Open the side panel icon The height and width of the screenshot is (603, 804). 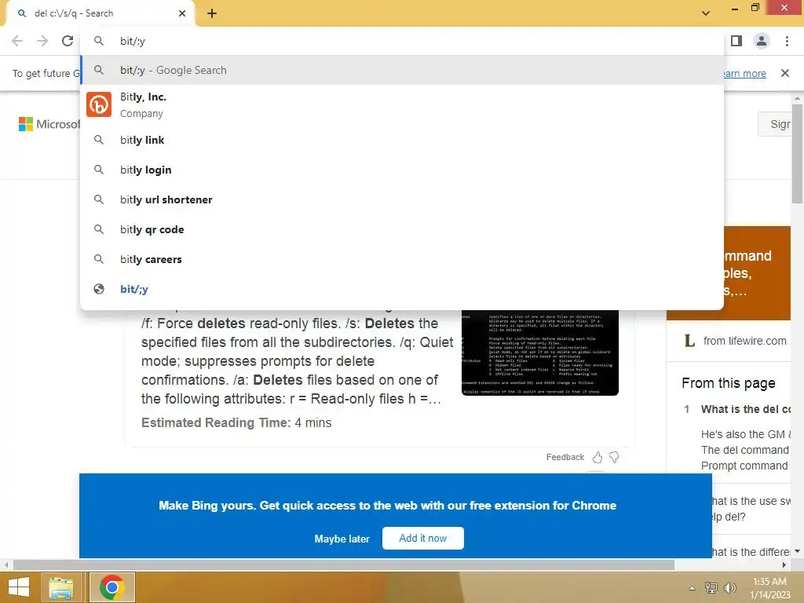pos(736,41)
